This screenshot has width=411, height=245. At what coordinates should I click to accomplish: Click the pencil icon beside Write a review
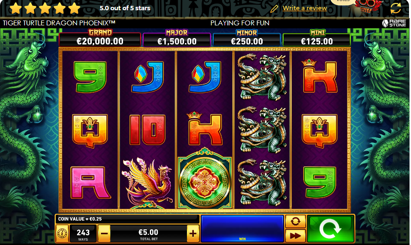[x=274, y=9]
